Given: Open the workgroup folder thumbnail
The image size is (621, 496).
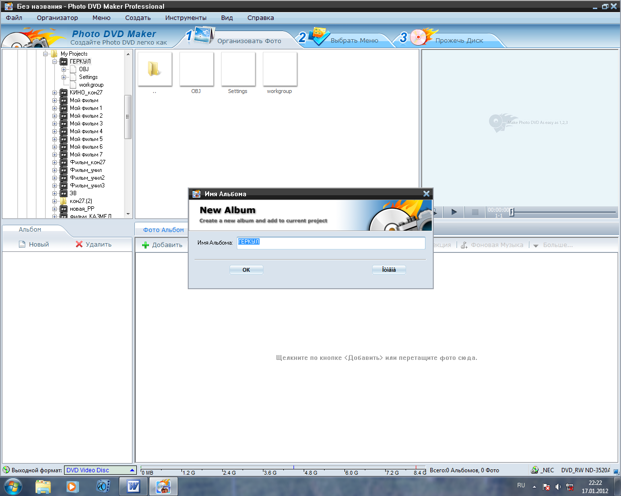Looking at the screenshot, I should [x=280, y=69].
